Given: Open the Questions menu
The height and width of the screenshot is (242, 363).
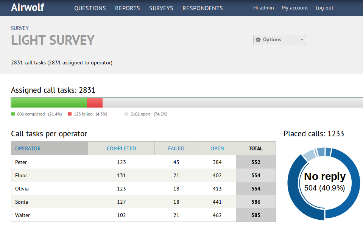Looking at the screenshot, I should click(90, 8).
